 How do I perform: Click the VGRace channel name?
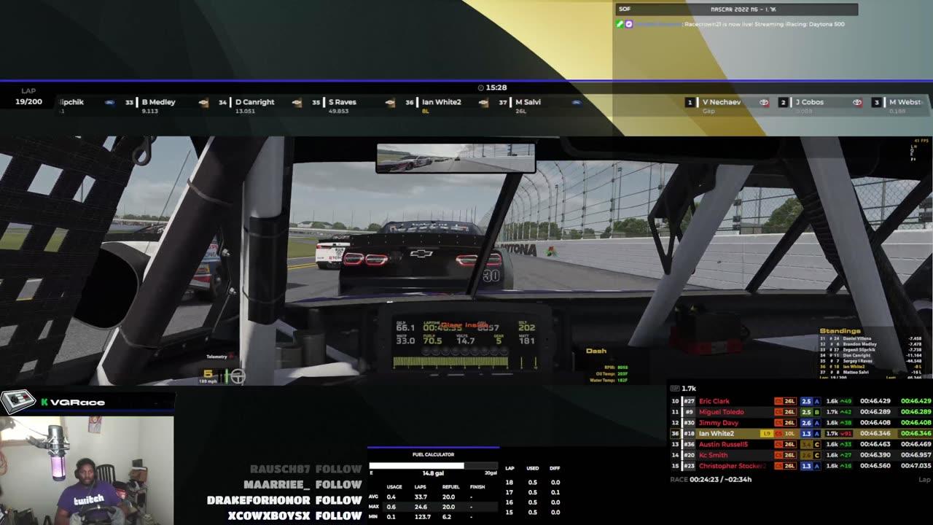(x=77, y=402)
